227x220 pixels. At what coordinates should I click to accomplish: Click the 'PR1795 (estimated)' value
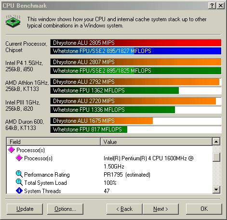[x=127, y=175]
